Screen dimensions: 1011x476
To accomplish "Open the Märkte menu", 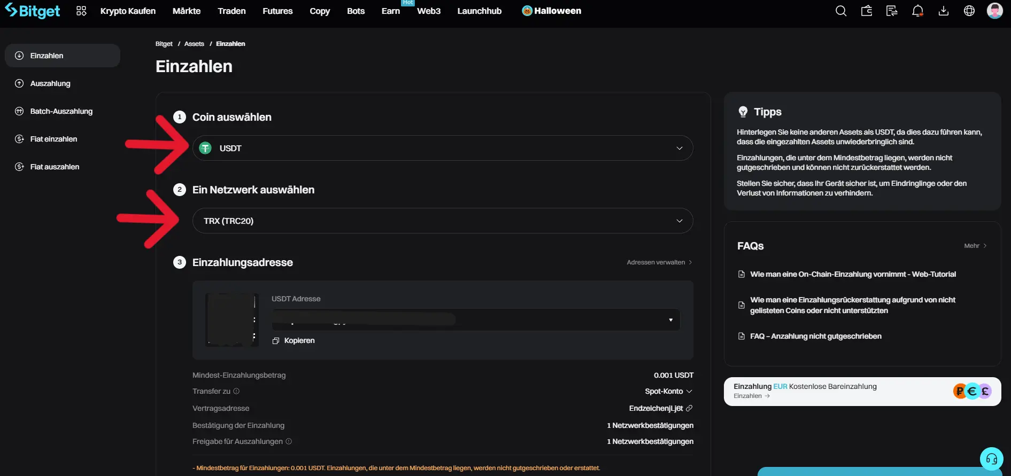I will tap(187, 11).
